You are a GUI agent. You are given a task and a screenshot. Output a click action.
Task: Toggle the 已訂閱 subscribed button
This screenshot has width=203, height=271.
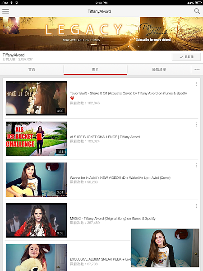click(x=186, y=57)
